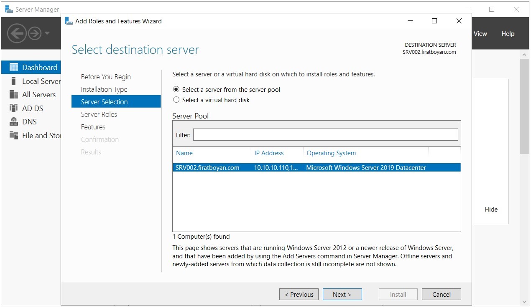Open the Help menu in Server Manager
531x308 pixels.
508,34
